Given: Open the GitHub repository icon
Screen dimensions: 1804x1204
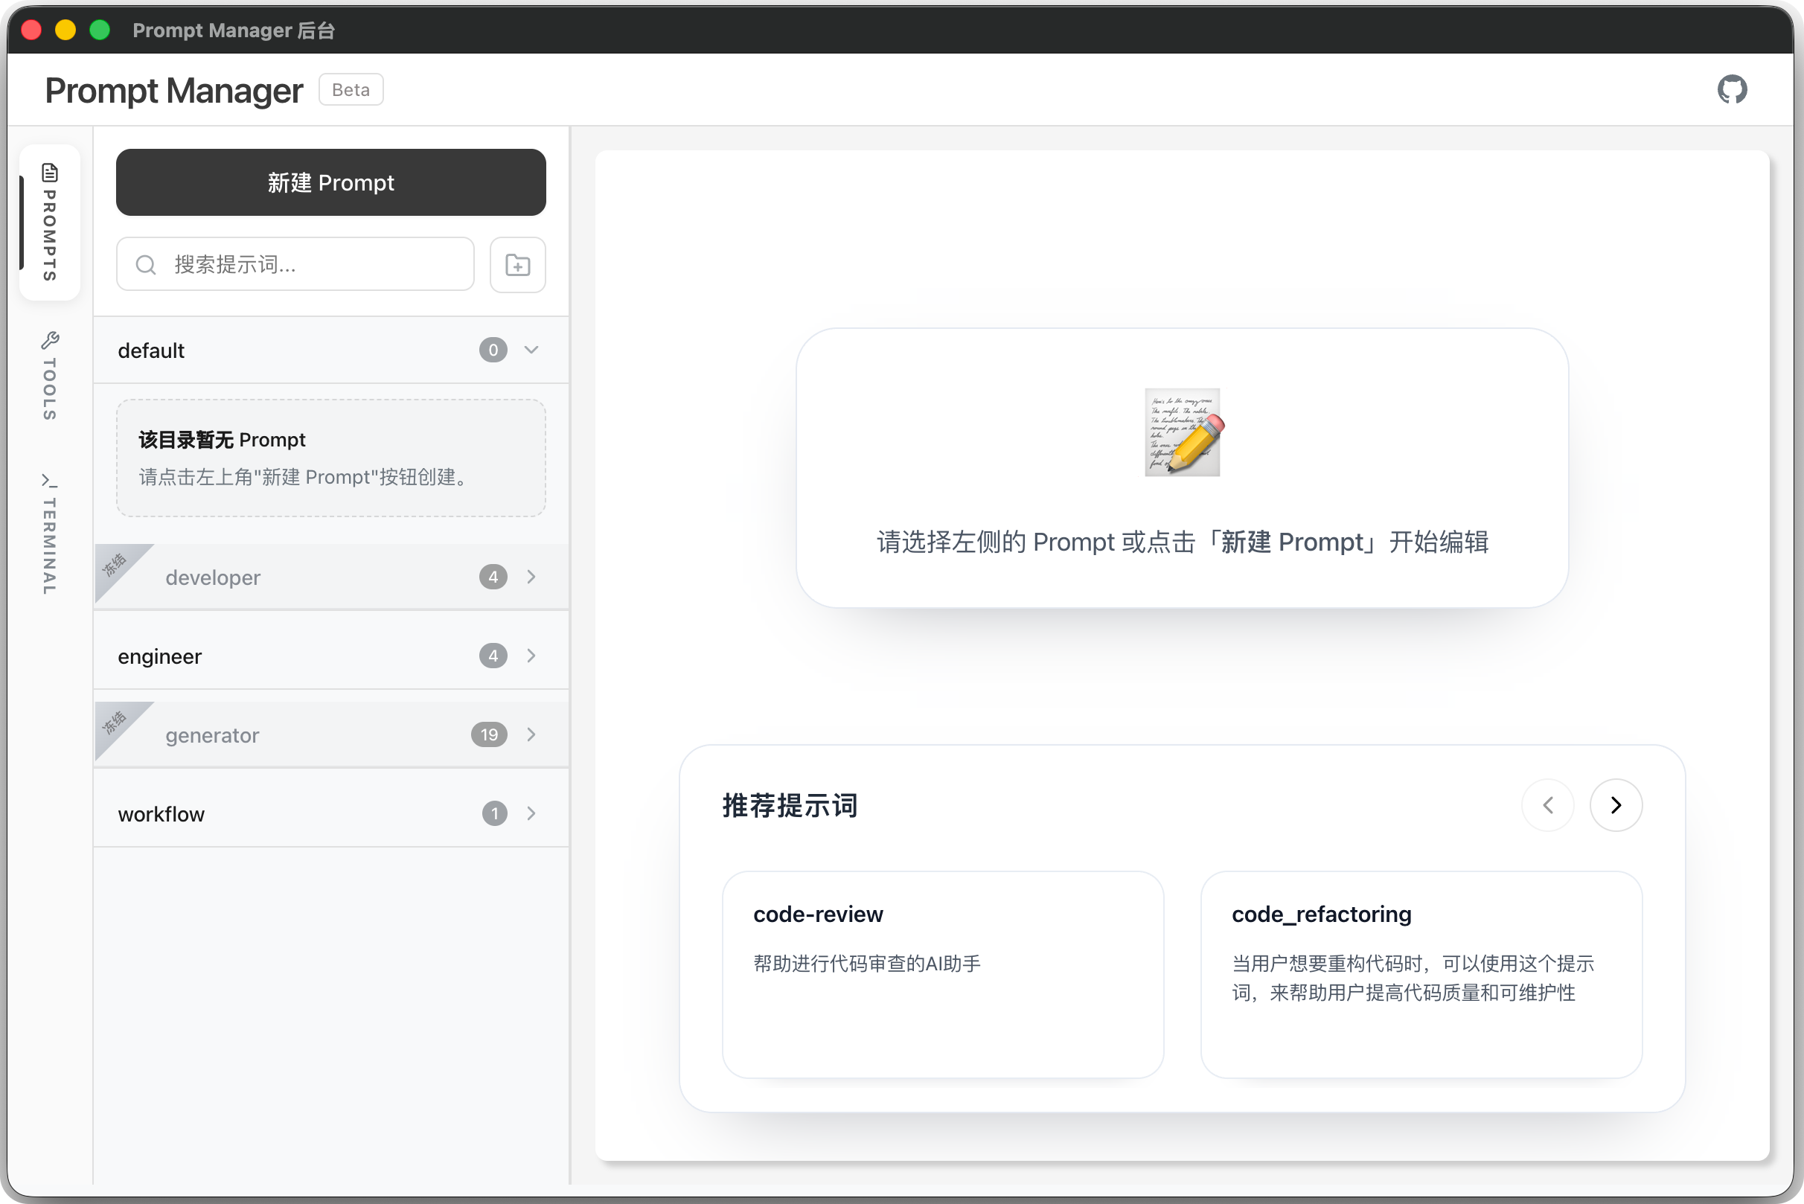Looking at the screenshot, I should click(1732, 90).
